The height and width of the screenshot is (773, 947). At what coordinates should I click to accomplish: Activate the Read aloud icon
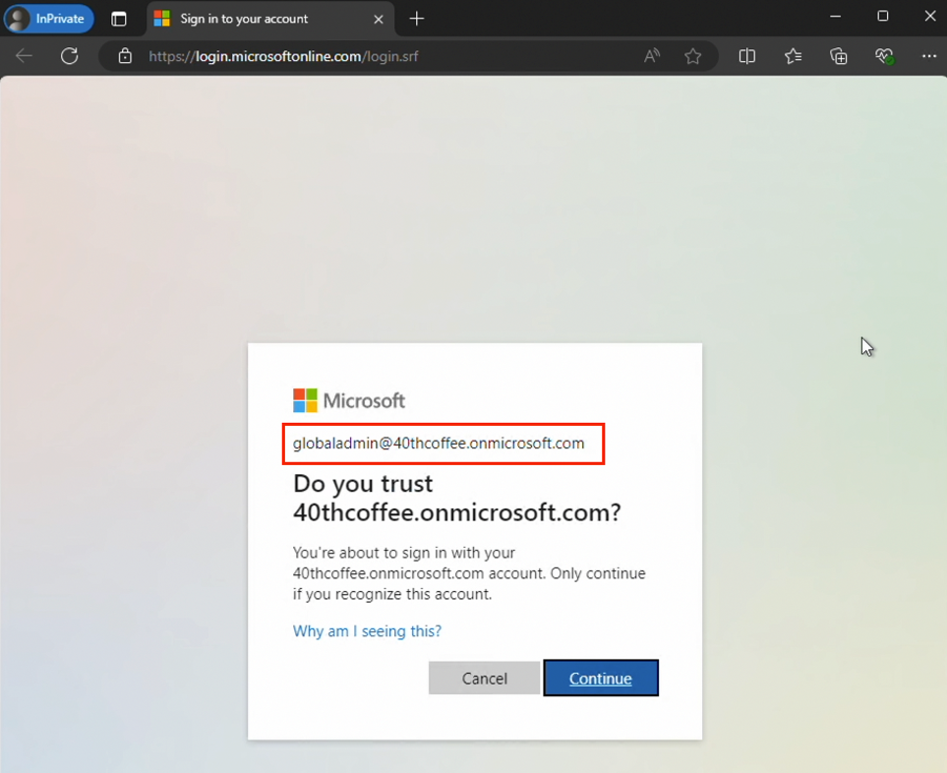pos(651,56)
